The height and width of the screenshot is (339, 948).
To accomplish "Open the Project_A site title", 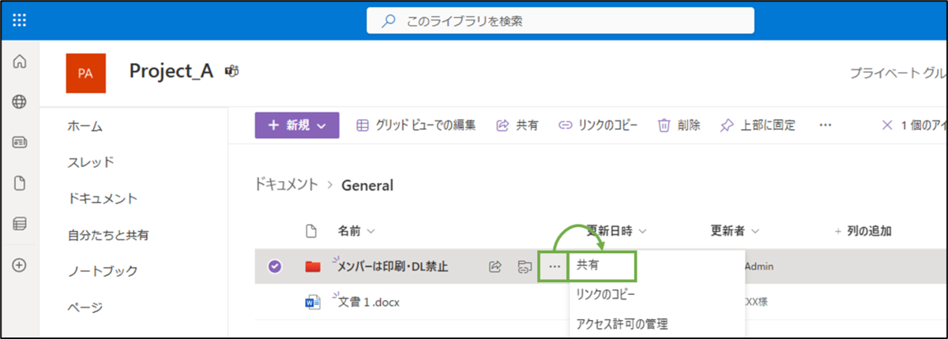I will 171,71.
